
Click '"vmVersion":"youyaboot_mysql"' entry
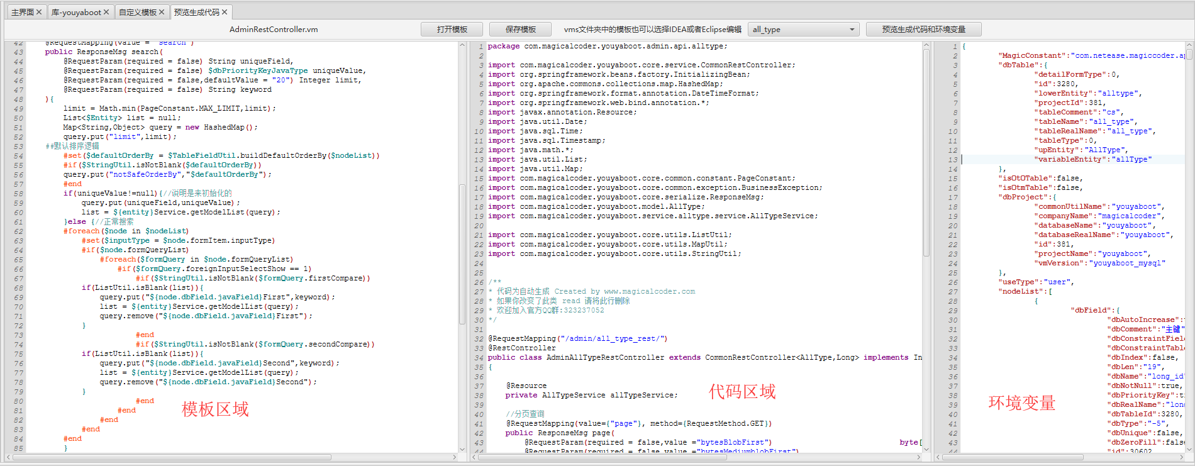(x=1100, y=263)
